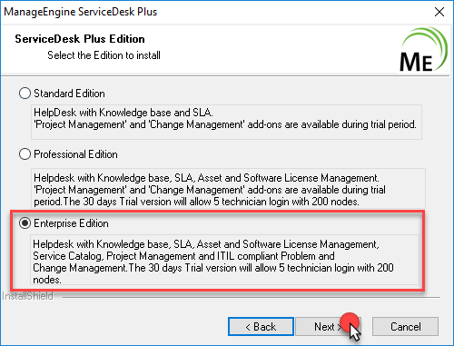
Task: Click the Professional Edition description text box
Action: [228, 188]
